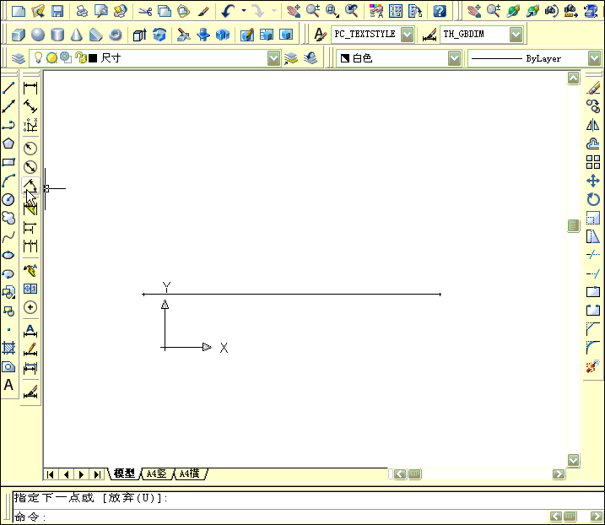Select the Polygon draw tool
The image size is (605, 525).
8,143
